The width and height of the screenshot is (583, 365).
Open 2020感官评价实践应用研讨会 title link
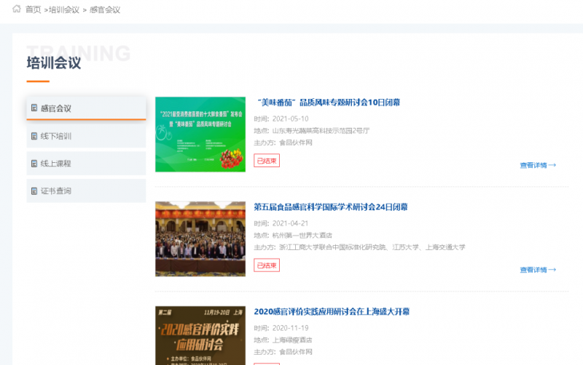coord(332,312)
